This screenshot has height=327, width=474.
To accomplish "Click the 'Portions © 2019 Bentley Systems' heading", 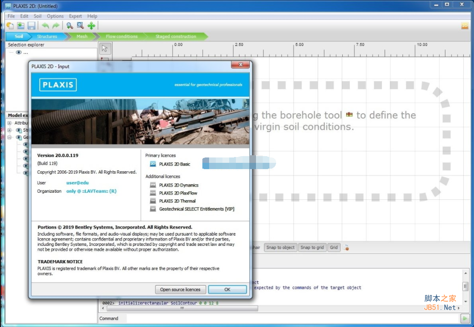I will pos(115,227).
